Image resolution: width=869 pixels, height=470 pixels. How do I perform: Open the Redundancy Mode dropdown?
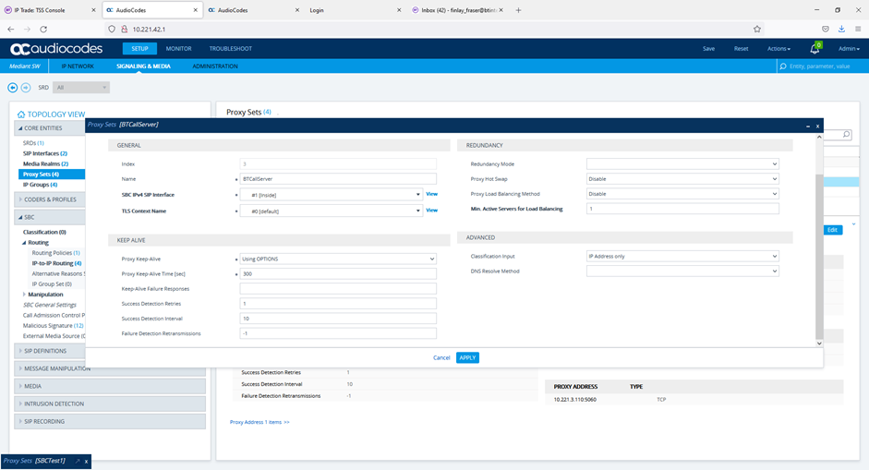pos(682,164)
